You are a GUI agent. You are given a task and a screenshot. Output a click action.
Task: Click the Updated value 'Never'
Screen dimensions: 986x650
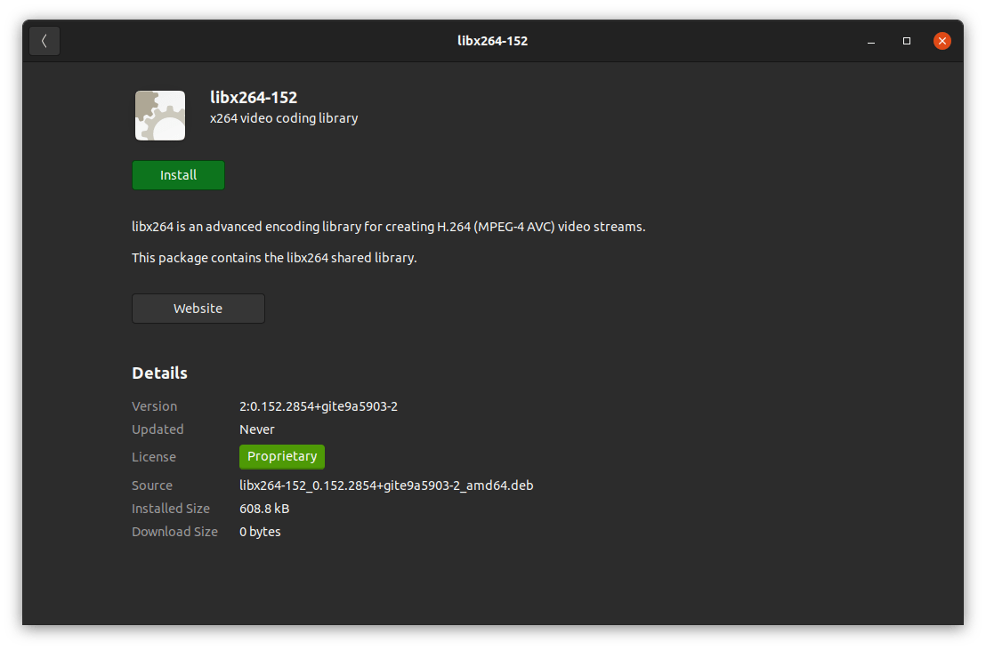tap(257, 429)
